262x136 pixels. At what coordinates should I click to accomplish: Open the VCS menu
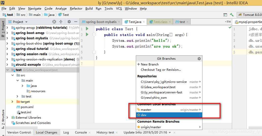119,9
